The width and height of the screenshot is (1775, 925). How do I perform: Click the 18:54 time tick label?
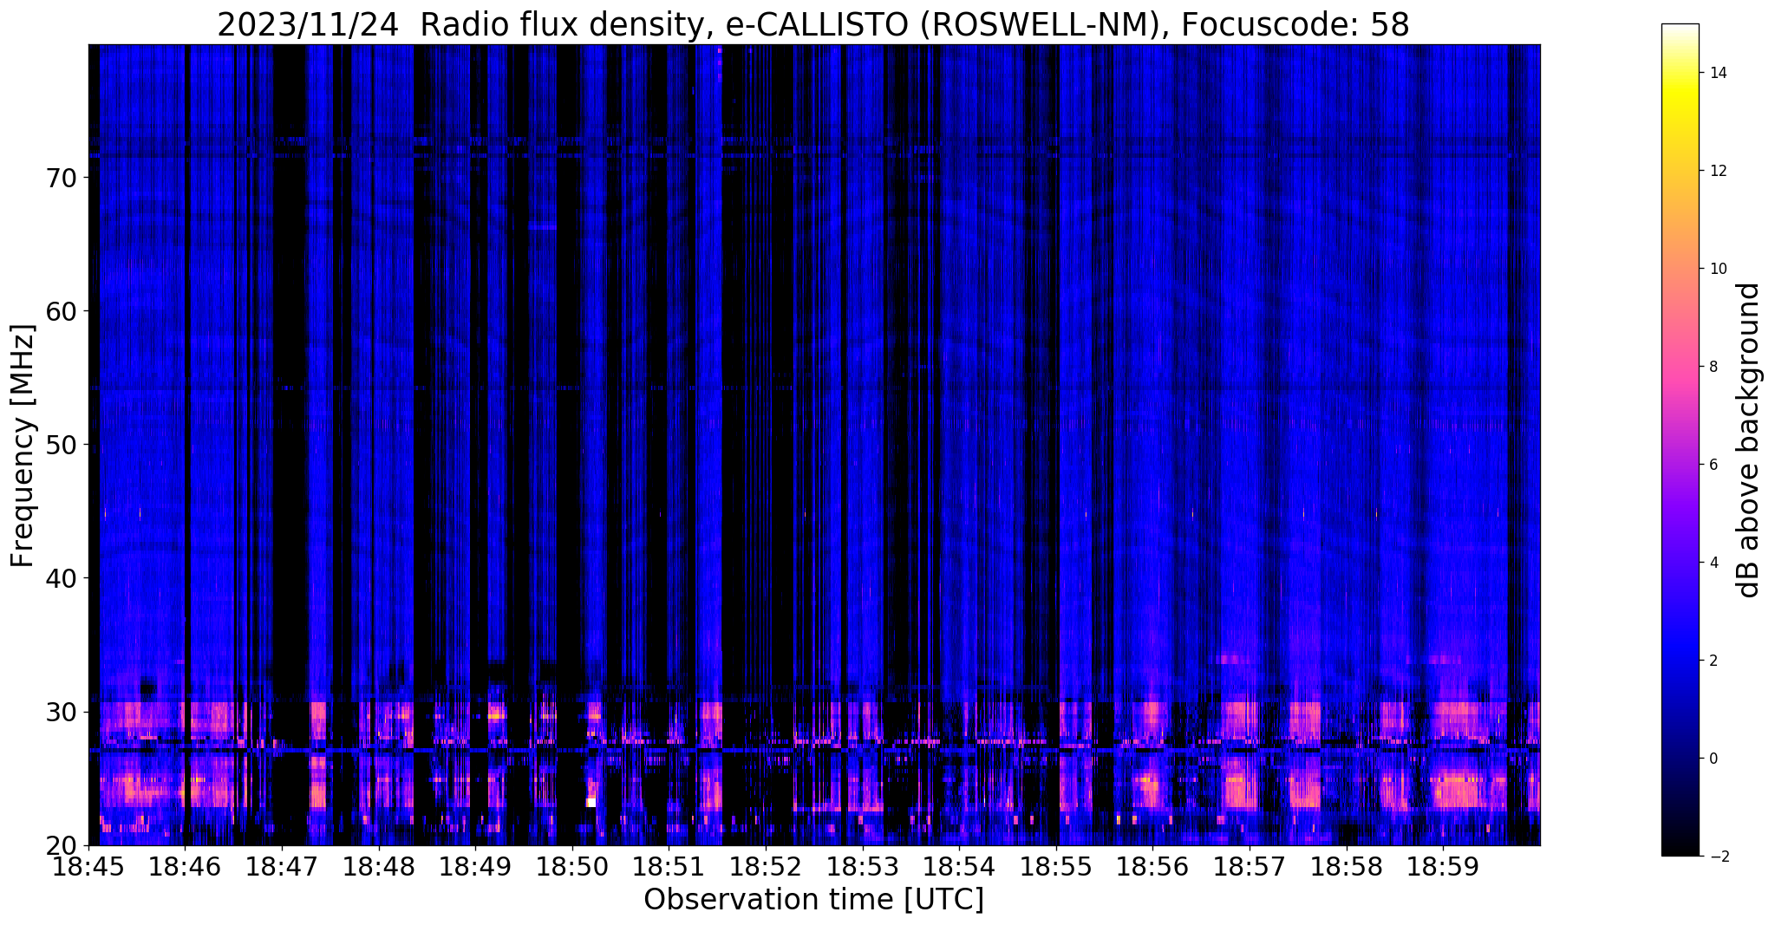(959, 867)
